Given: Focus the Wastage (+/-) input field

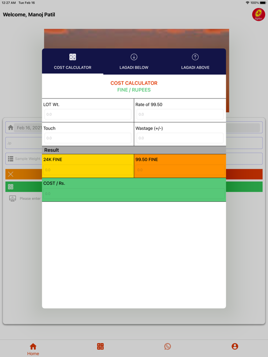Looking at the screenshot, I should 180,138.
